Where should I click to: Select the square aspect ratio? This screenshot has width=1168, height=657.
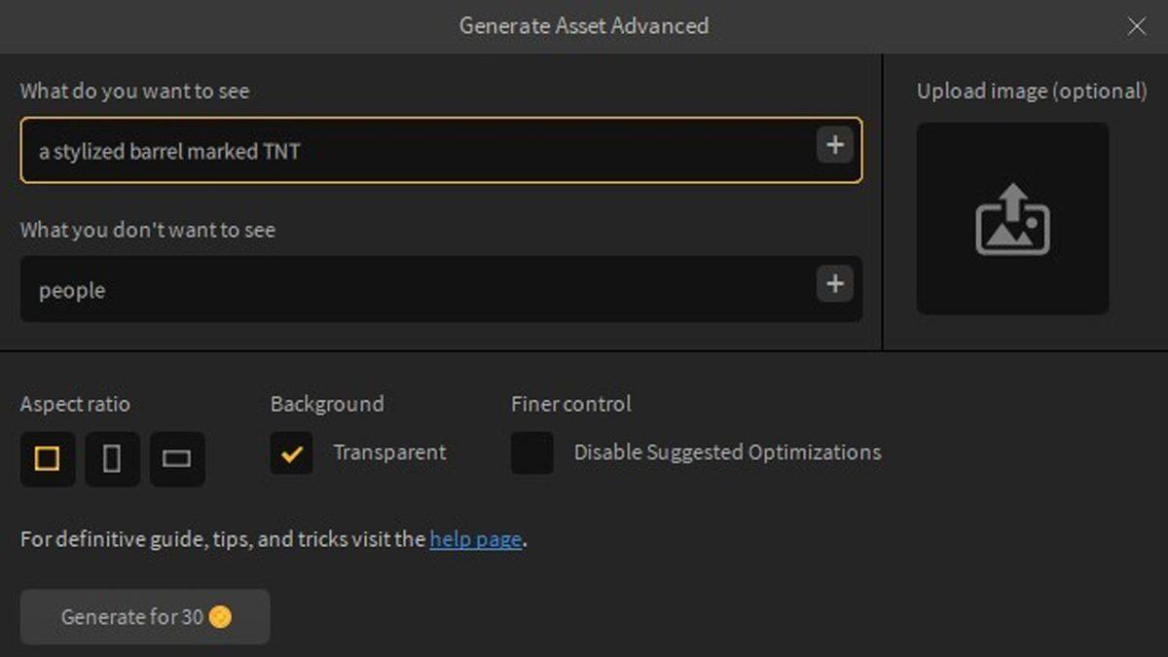click(47, 458)
